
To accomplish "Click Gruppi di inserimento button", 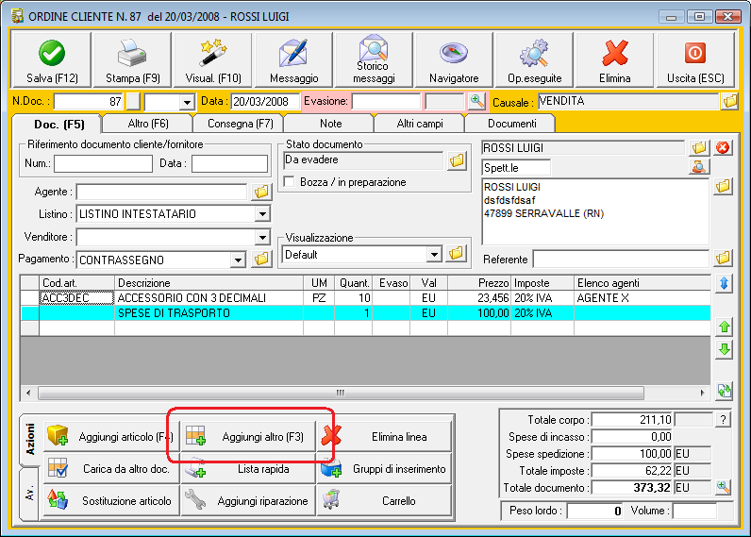I will 385,469.
